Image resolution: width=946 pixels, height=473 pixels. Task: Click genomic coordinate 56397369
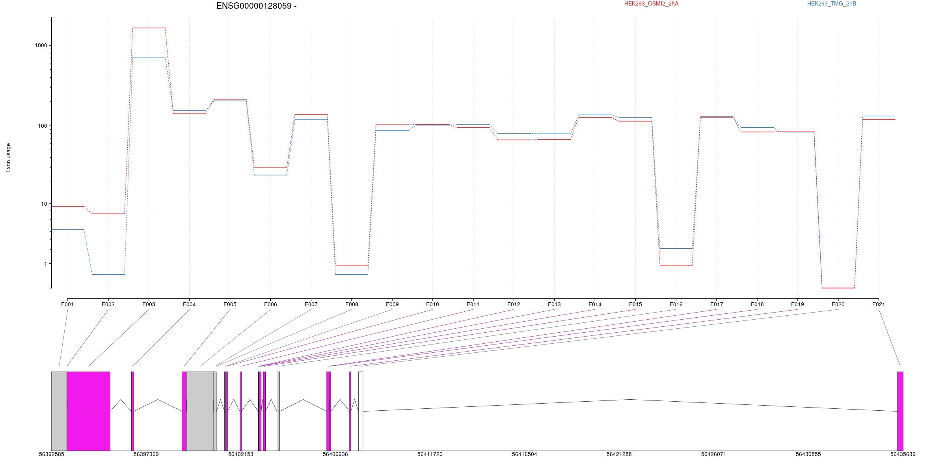[x=146, y=454]
